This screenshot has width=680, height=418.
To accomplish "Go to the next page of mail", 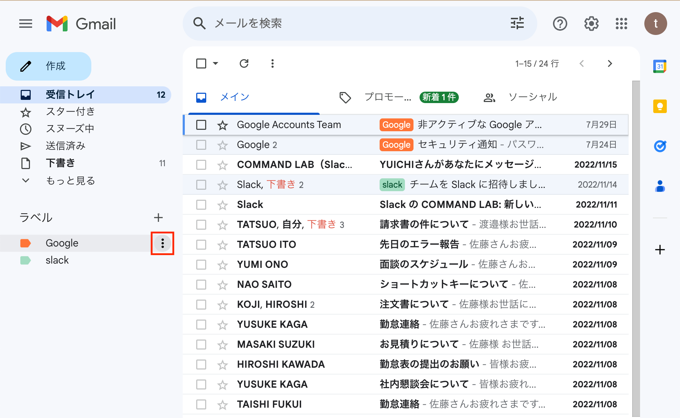I will 610,63.
